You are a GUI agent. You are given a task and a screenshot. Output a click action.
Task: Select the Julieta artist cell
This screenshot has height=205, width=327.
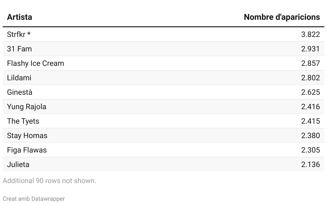click(18, 165)
